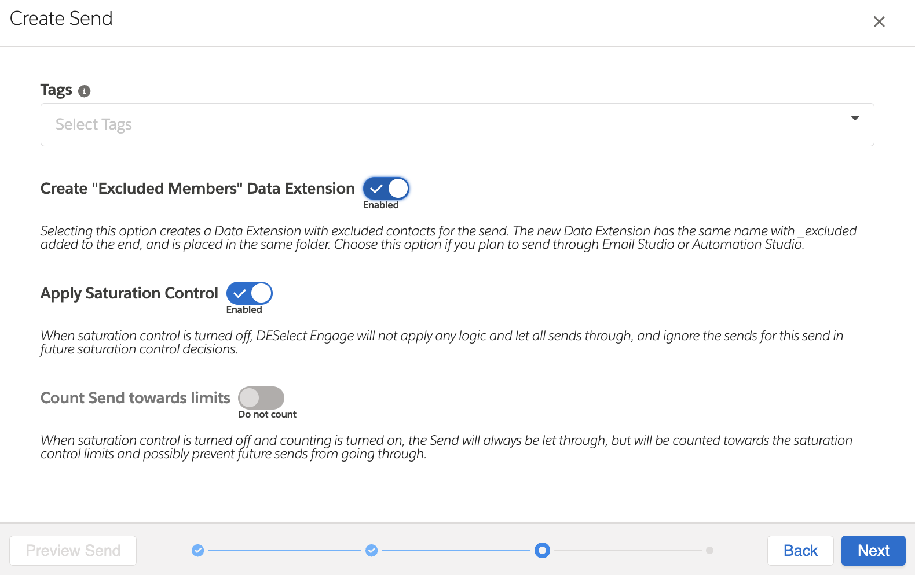This screenshot has height=575, width=915.
Task: Click the 'Do not count' status text
Action: pos(267,415)
